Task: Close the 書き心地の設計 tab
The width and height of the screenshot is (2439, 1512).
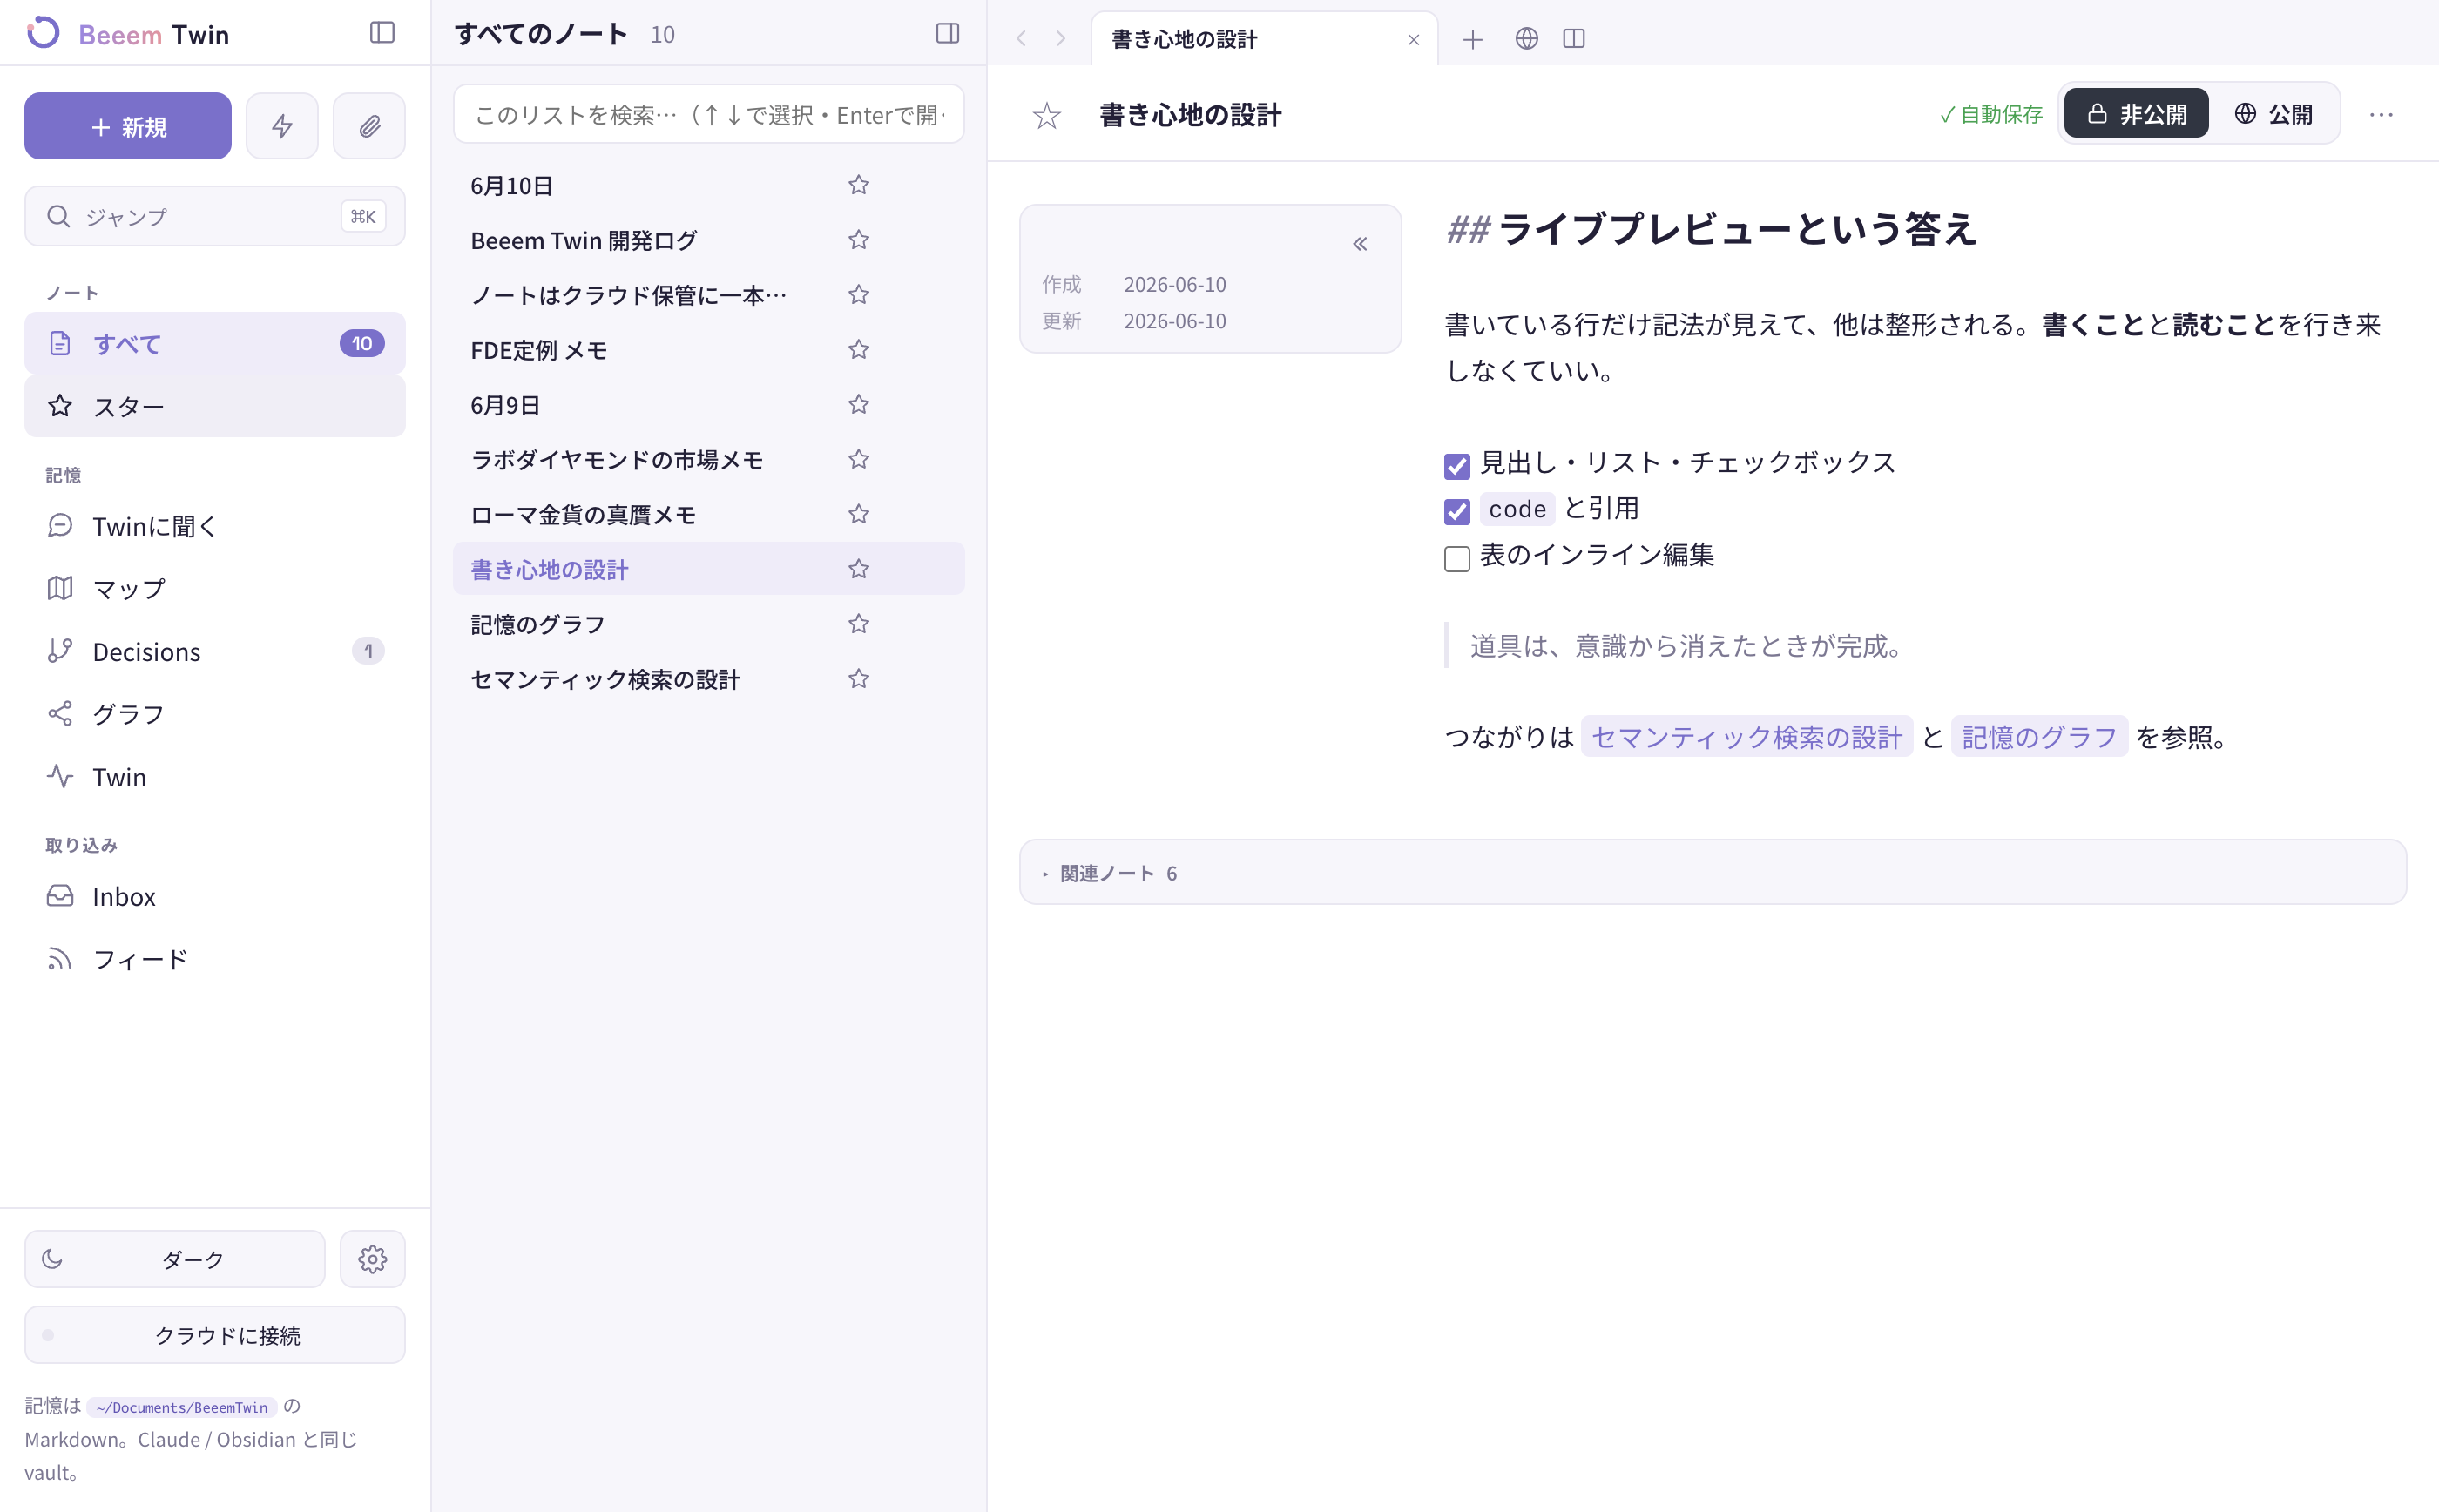Action: point(1413,40)
